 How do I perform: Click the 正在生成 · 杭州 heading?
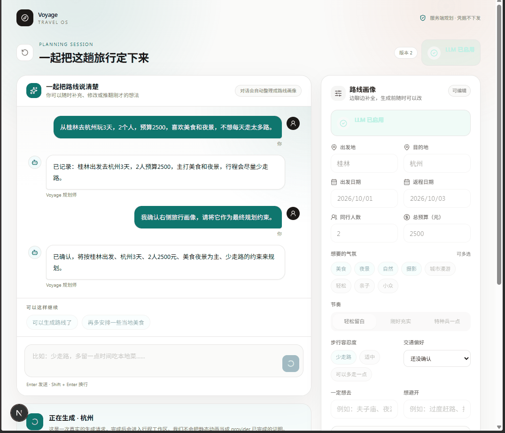pyautogui.click(x=71, y=418)
